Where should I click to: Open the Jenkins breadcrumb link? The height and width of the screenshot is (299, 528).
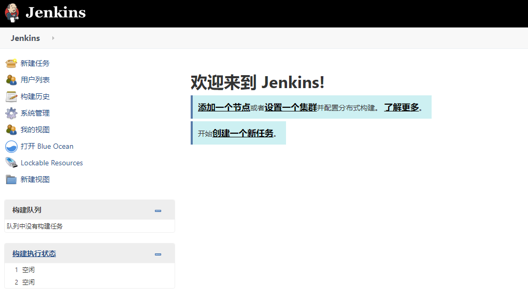(x=25, y=38)
